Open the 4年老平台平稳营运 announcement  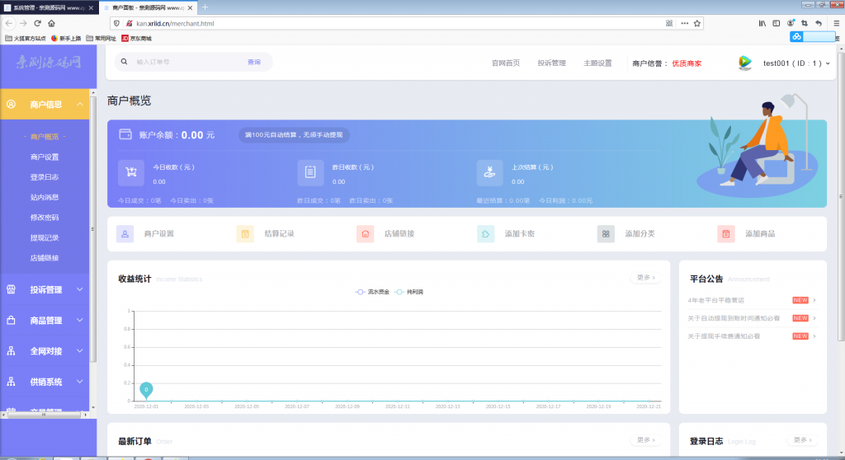pyautogui.click(x=716, y=300)
